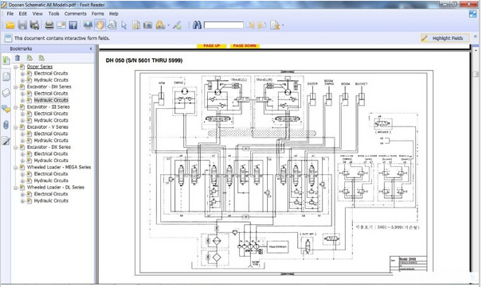Open the Comments menu
486x287 pixels.
(x=76, y=14)
